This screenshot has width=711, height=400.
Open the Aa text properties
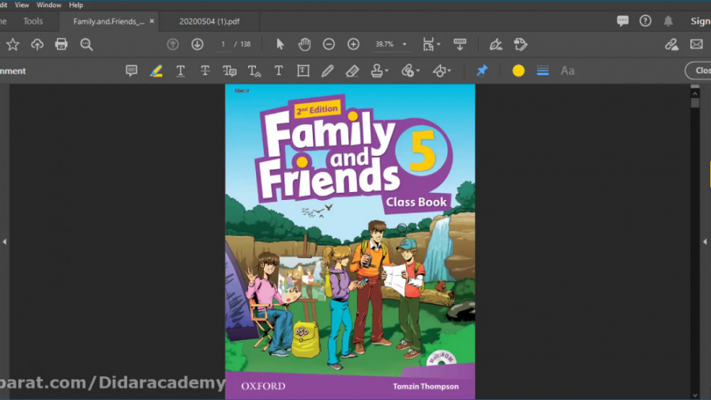pyautogui.click(x=567, y=70)
